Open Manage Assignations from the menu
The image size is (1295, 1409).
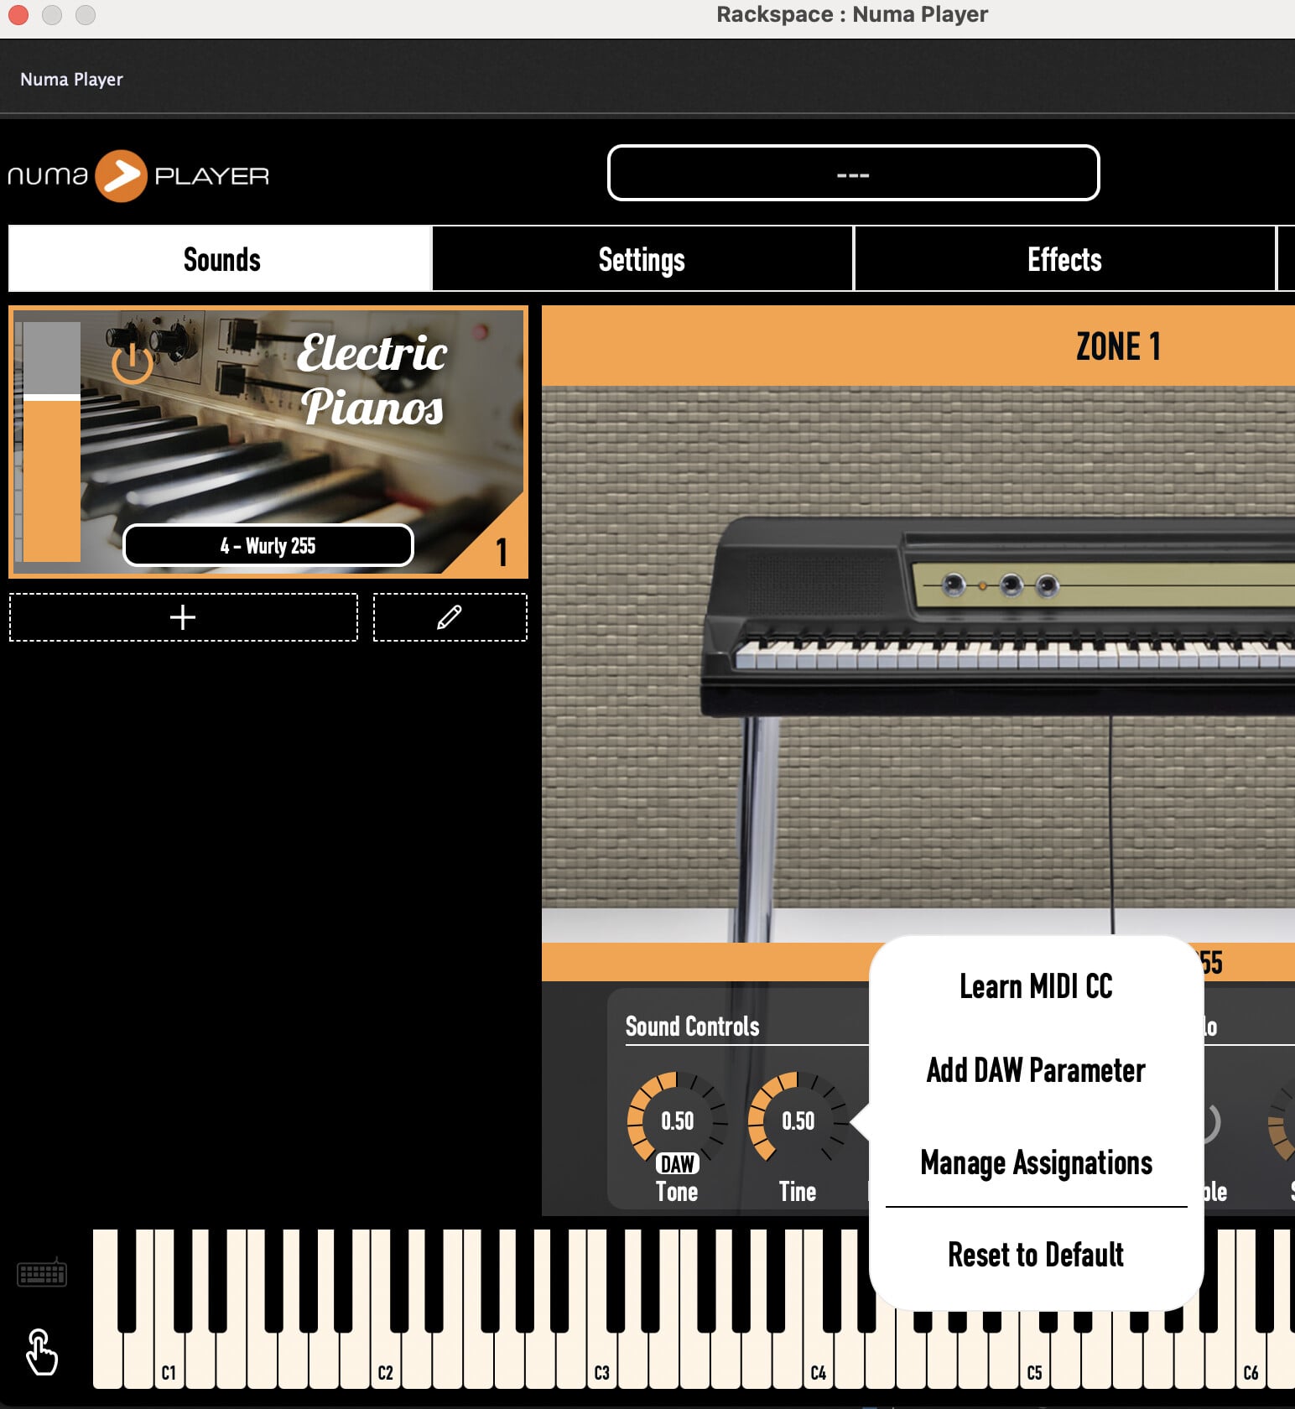1036,1163
